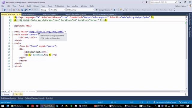Open the Windows action center icon
Viewport: 192px width, 108px height.
coord(188,106)
